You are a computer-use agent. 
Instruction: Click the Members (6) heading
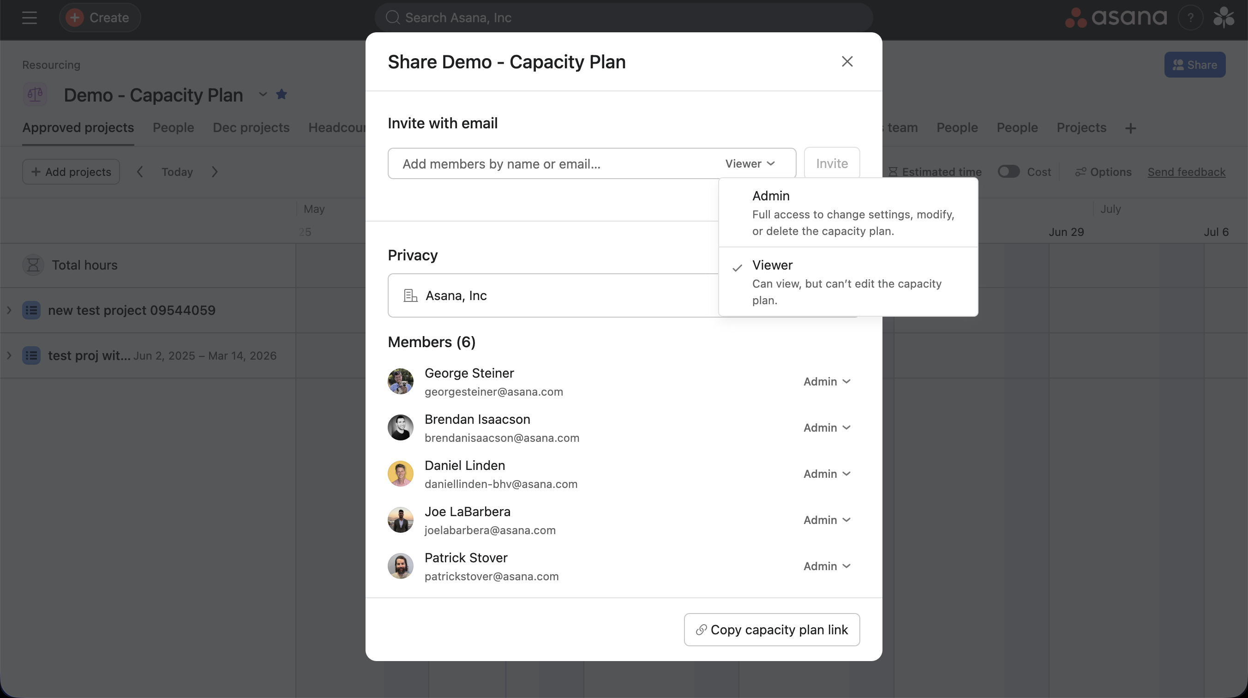(432, 342)
